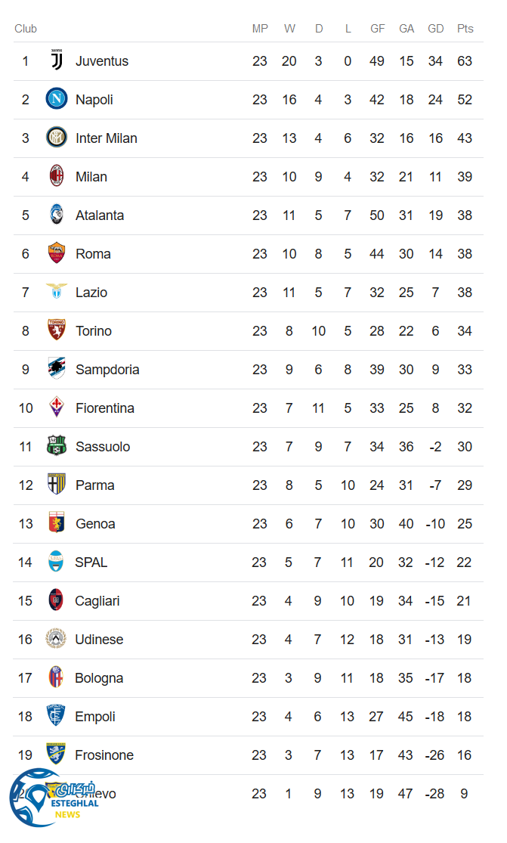Select the Inter Milan crest icon

[x=57, y=138]
